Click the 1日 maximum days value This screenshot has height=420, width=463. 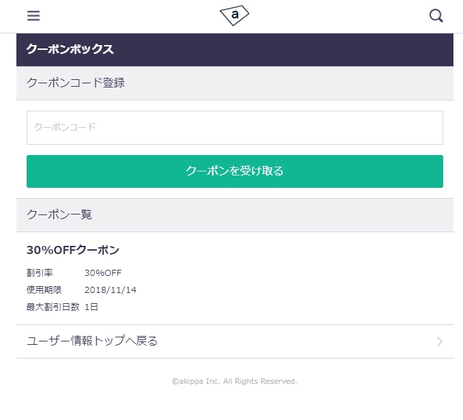(92, 307)
